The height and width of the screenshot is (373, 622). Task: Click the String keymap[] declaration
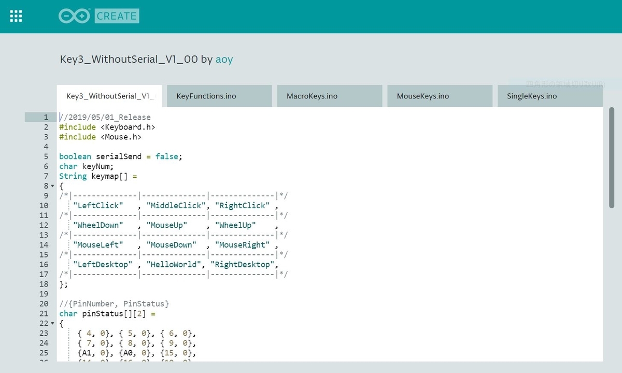pyautogui.click(x=98, y=176)
